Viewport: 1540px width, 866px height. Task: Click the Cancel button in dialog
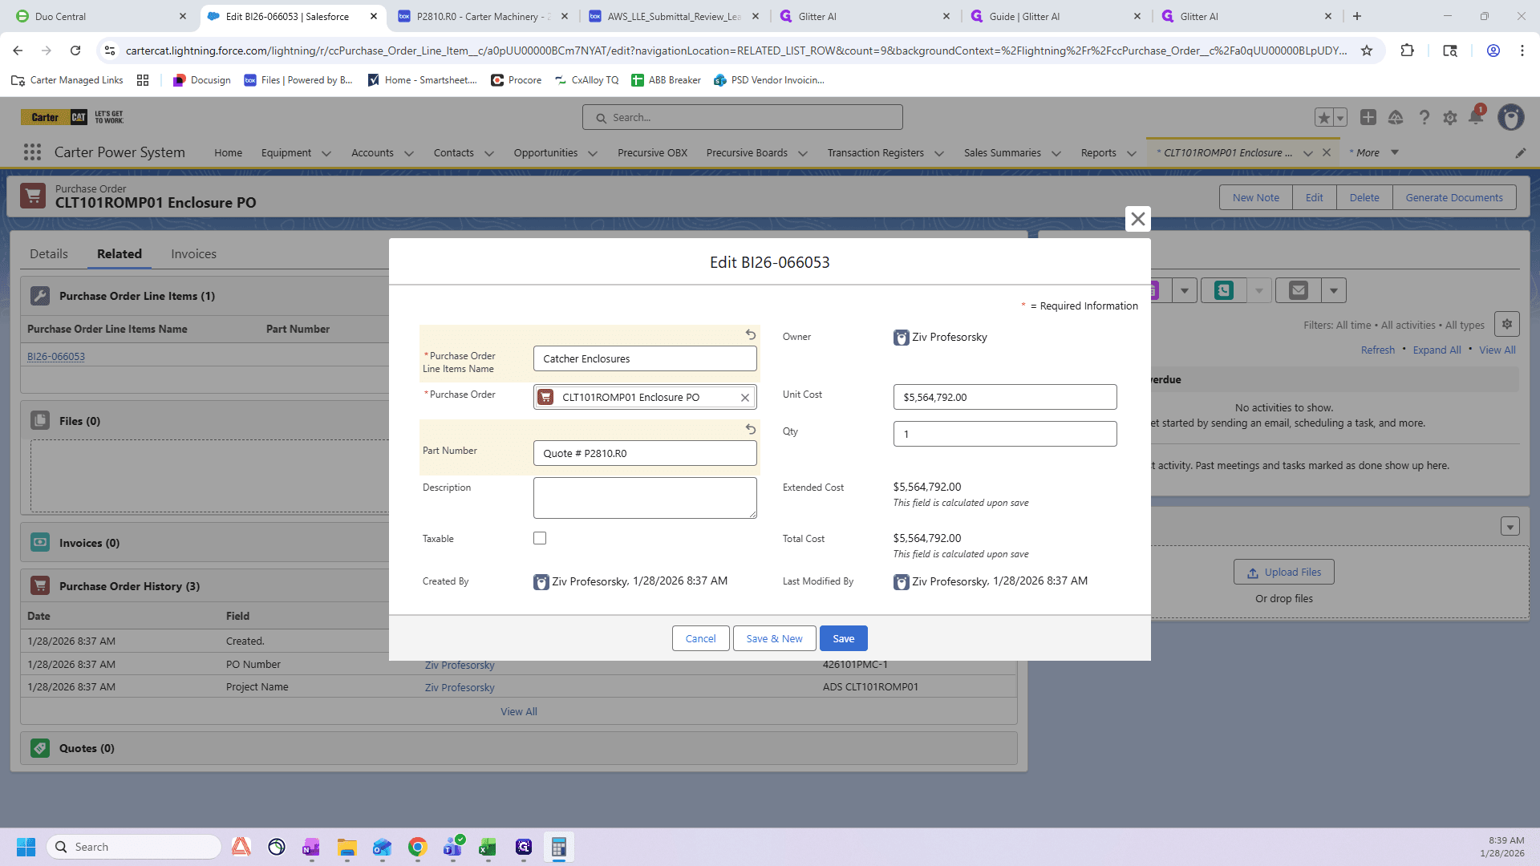700,638
